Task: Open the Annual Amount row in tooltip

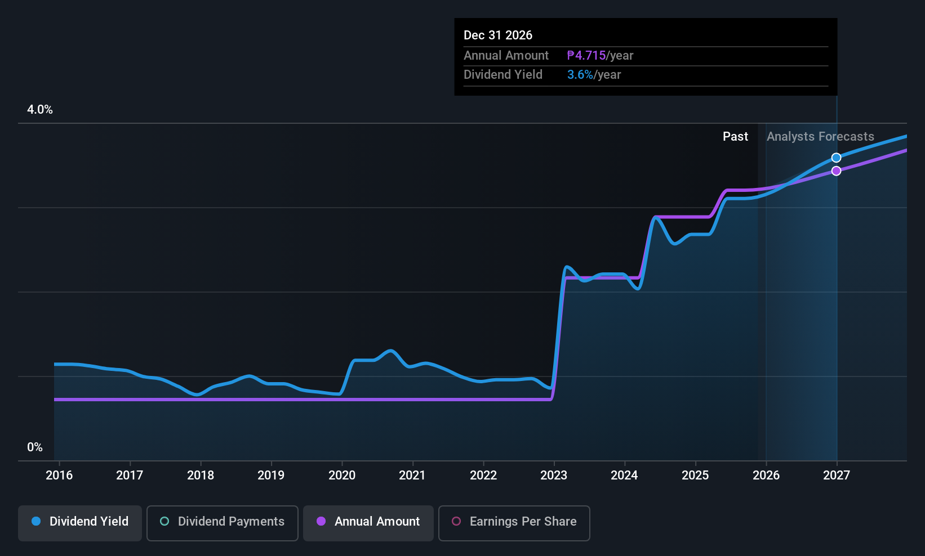Action: 506,55
